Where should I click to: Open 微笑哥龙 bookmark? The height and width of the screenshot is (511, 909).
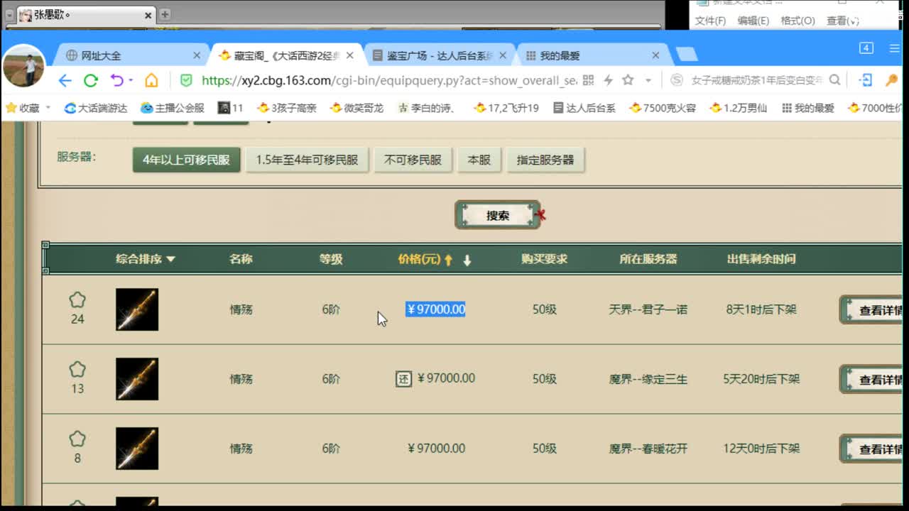(357, 108)
